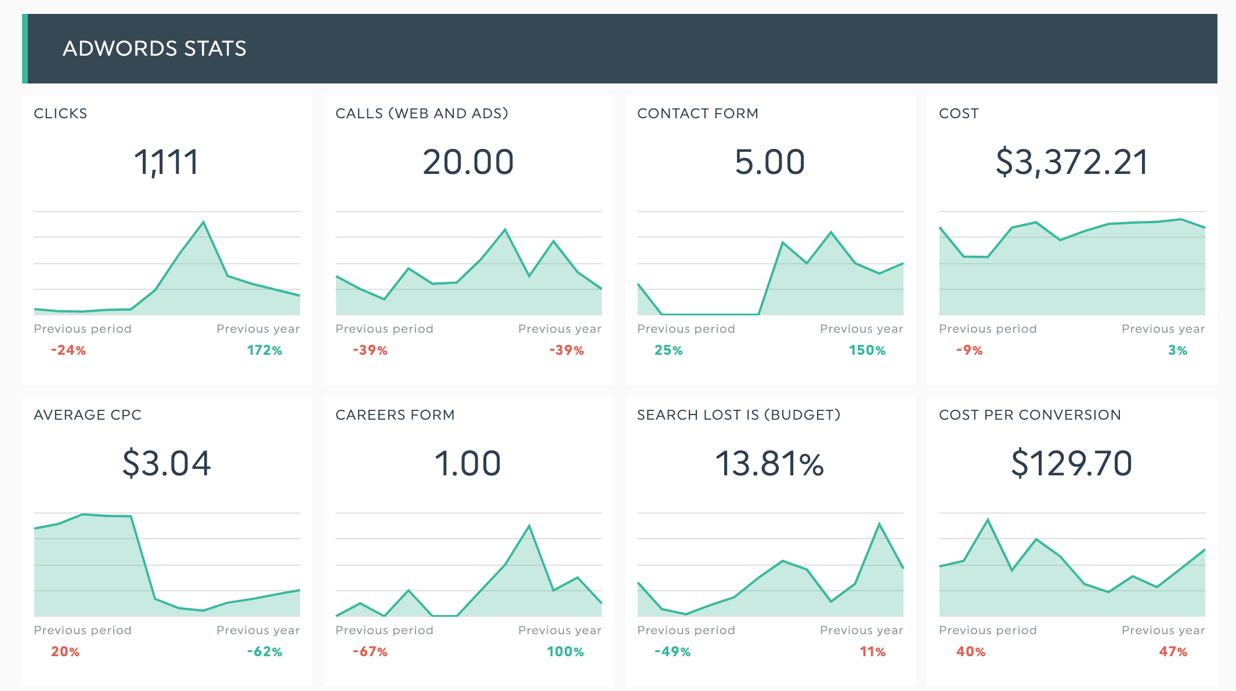Click the 1,111 clicks value
The width and height of the screenshot is (1236, 691).
[167, 162]
